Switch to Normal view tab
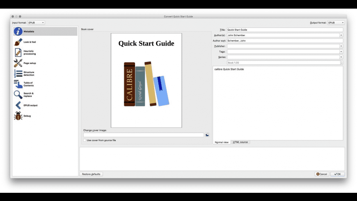This screenshot has height=201, width=357. 222,142
